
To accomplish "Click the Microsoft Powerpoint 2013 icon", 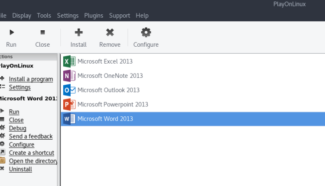I will click(x=69, y=105).
